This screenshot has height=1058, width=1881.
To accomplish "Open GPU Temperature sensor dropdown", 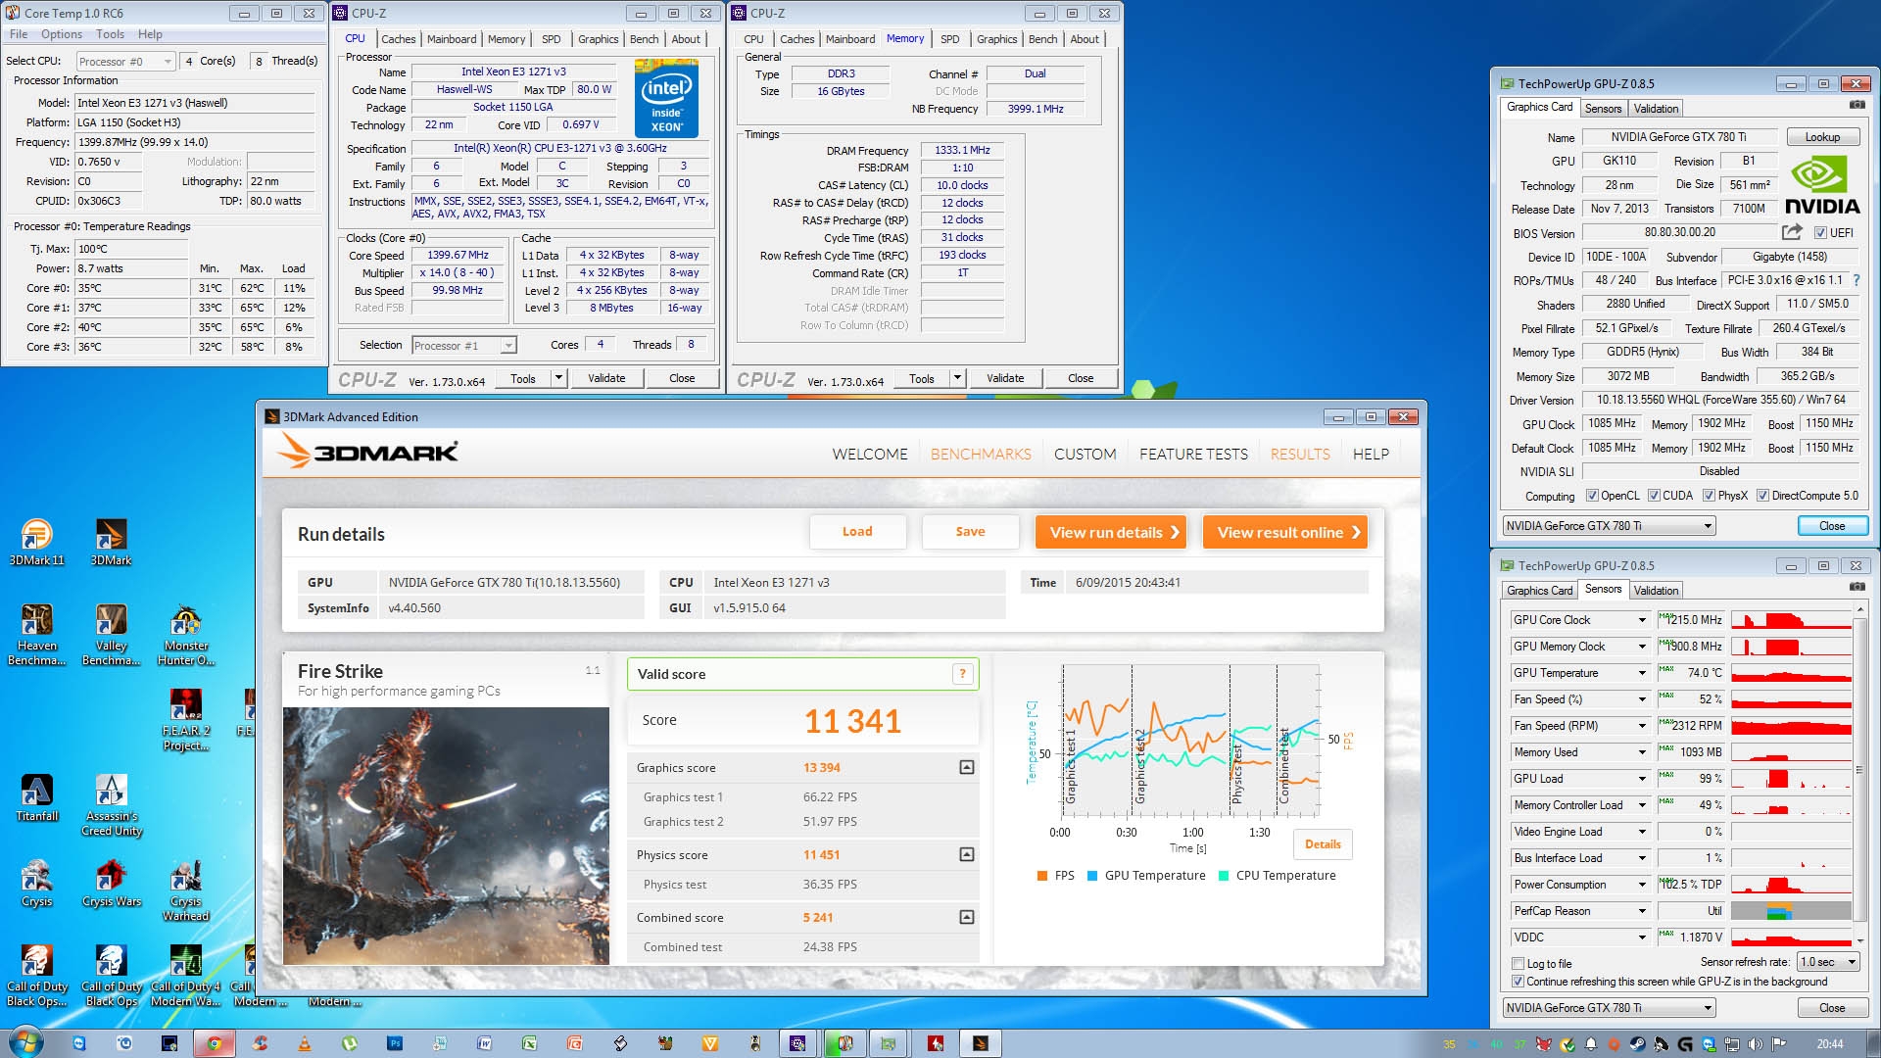I will coord(1643,673).
